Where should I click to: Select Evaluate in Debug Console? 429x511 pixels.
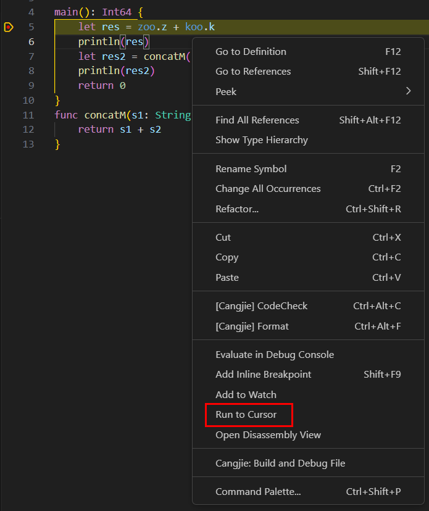[x=274, y=355]
